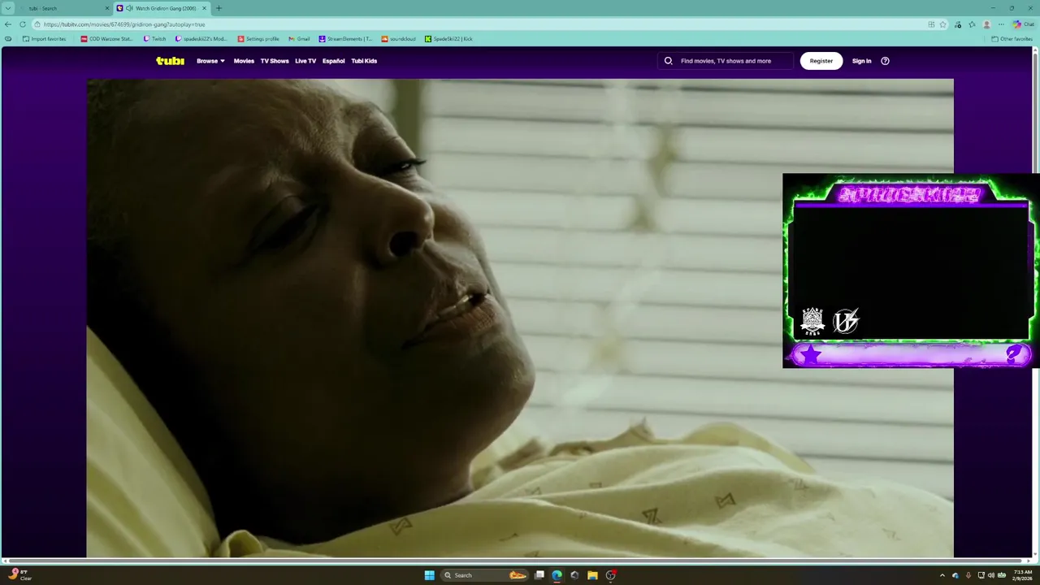This screenshot has height=585, width=1040.
Task: Open the split screen icon
Action: pos(931,24)
